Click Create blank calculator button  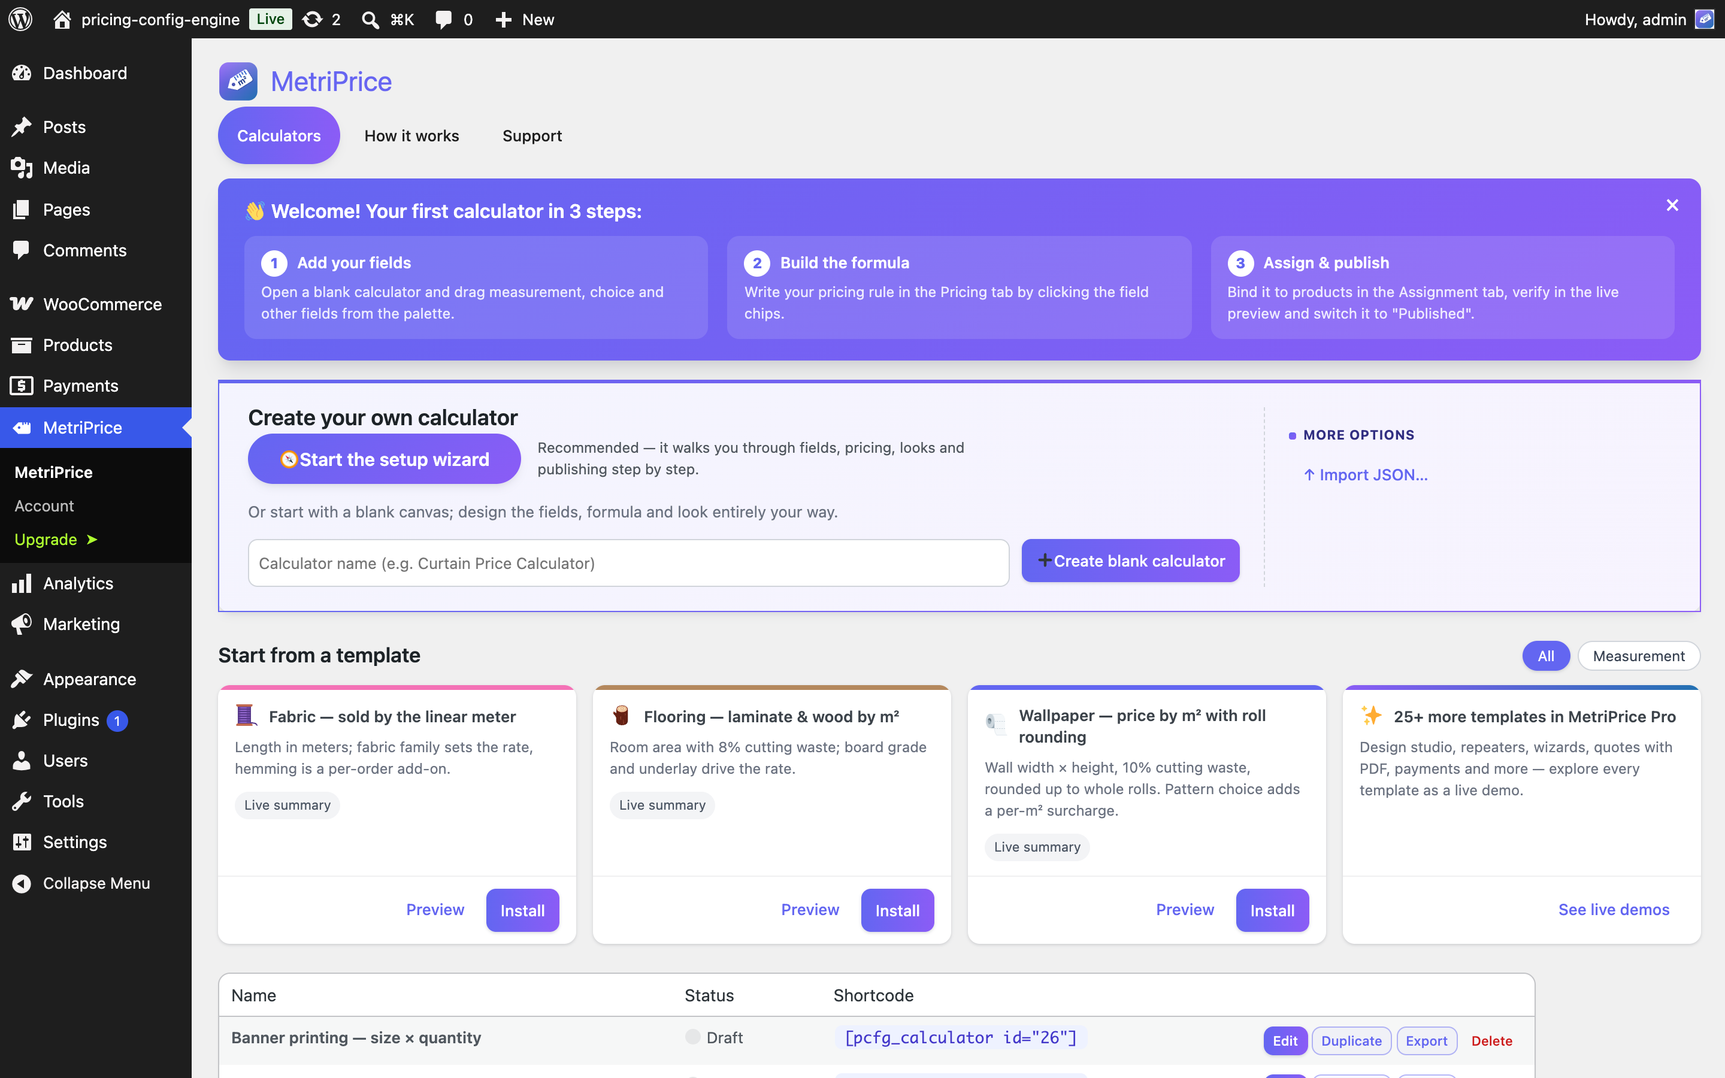point(1130,561)
